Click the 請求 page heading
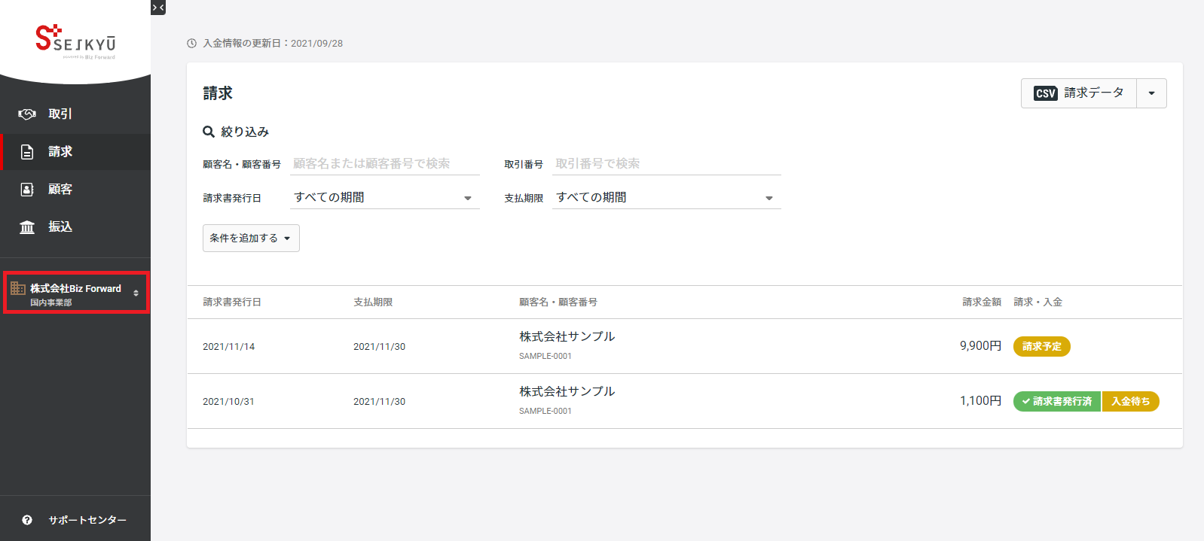This screenshot has width=1204, height=541. [x=218, y=93]
